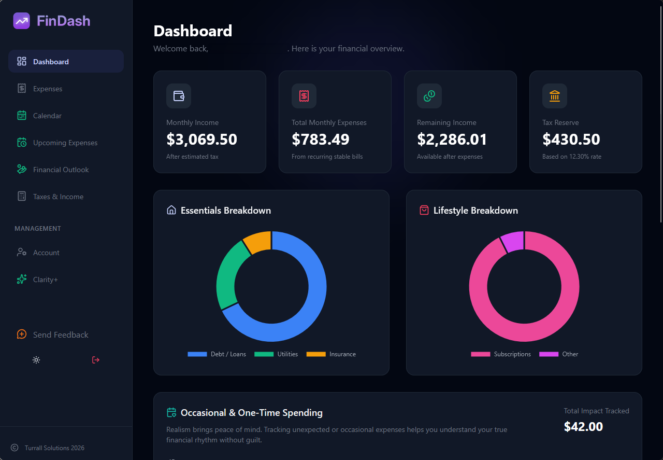663x460 pixels.
Task: Click the copyright icon in sidebar footer
Action: point(15,448)
